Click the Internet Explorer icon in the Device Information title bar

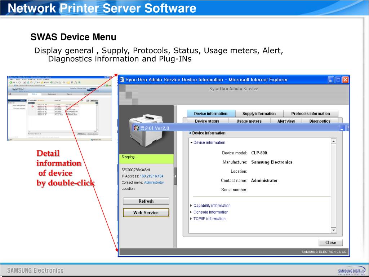122,80
